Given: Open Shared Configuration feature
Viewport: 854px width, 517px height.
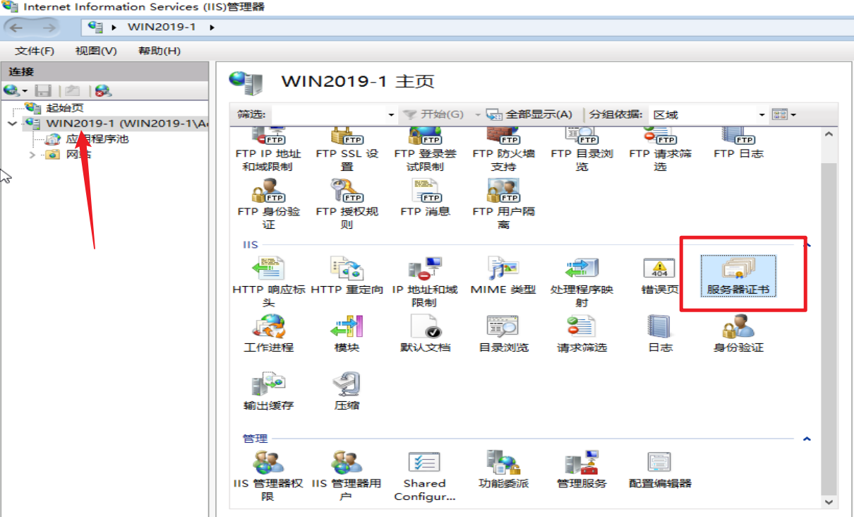Looking at the screenshot, I should [x=425, y=476].
